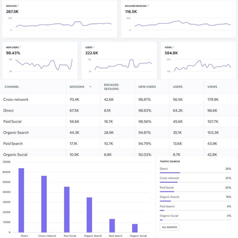Click the 98.83% new users cell
The width and height of the screenshot is (238, 238).
[145, 111]
